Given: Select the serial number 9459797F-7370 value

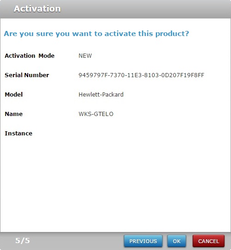Looking at the screenshot, I should click(141, 75).
